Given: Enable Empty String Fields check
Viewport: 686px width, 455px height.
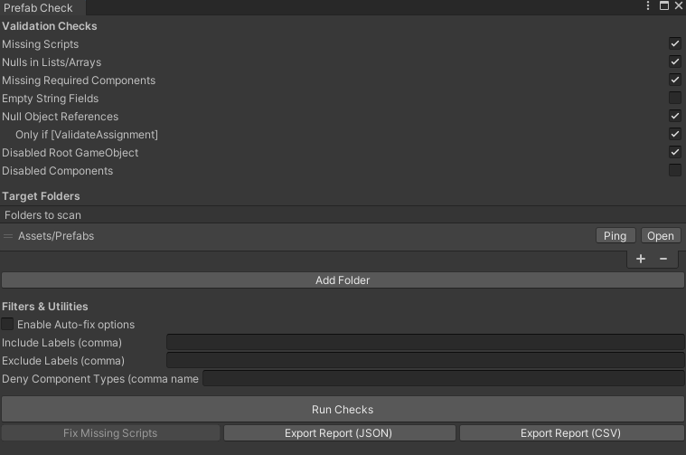Looking at the screenshot, I should tap(675, 98).
